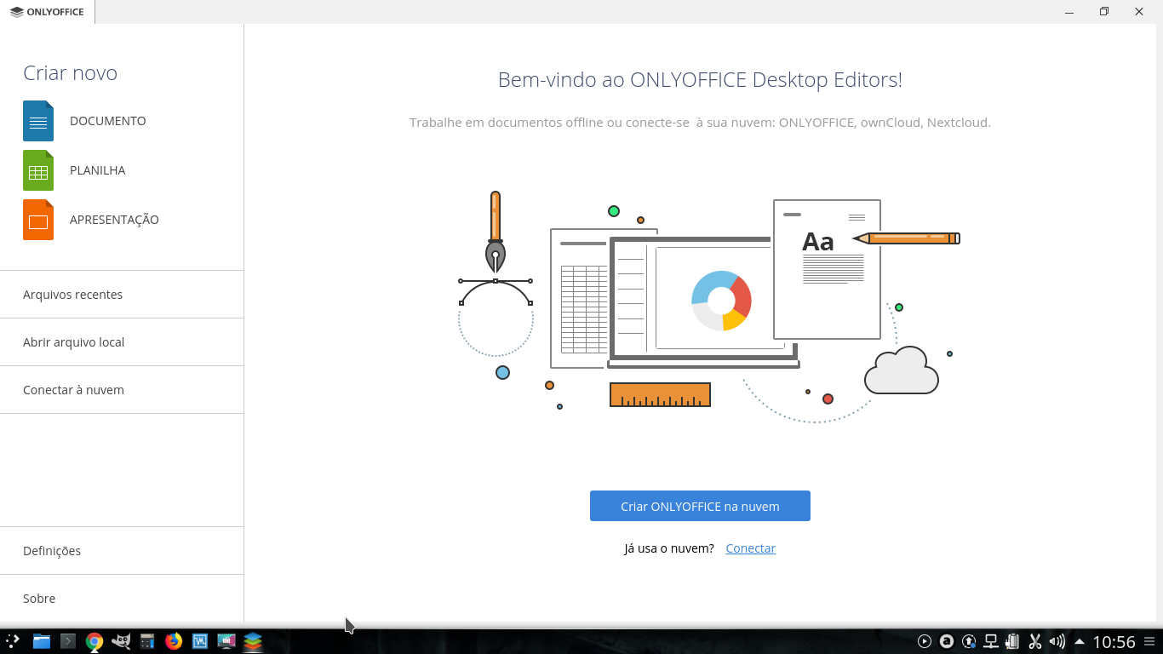Click the 10:56 clock
The height and width of the screenshot is (654, 1163).
point(1114,642)
